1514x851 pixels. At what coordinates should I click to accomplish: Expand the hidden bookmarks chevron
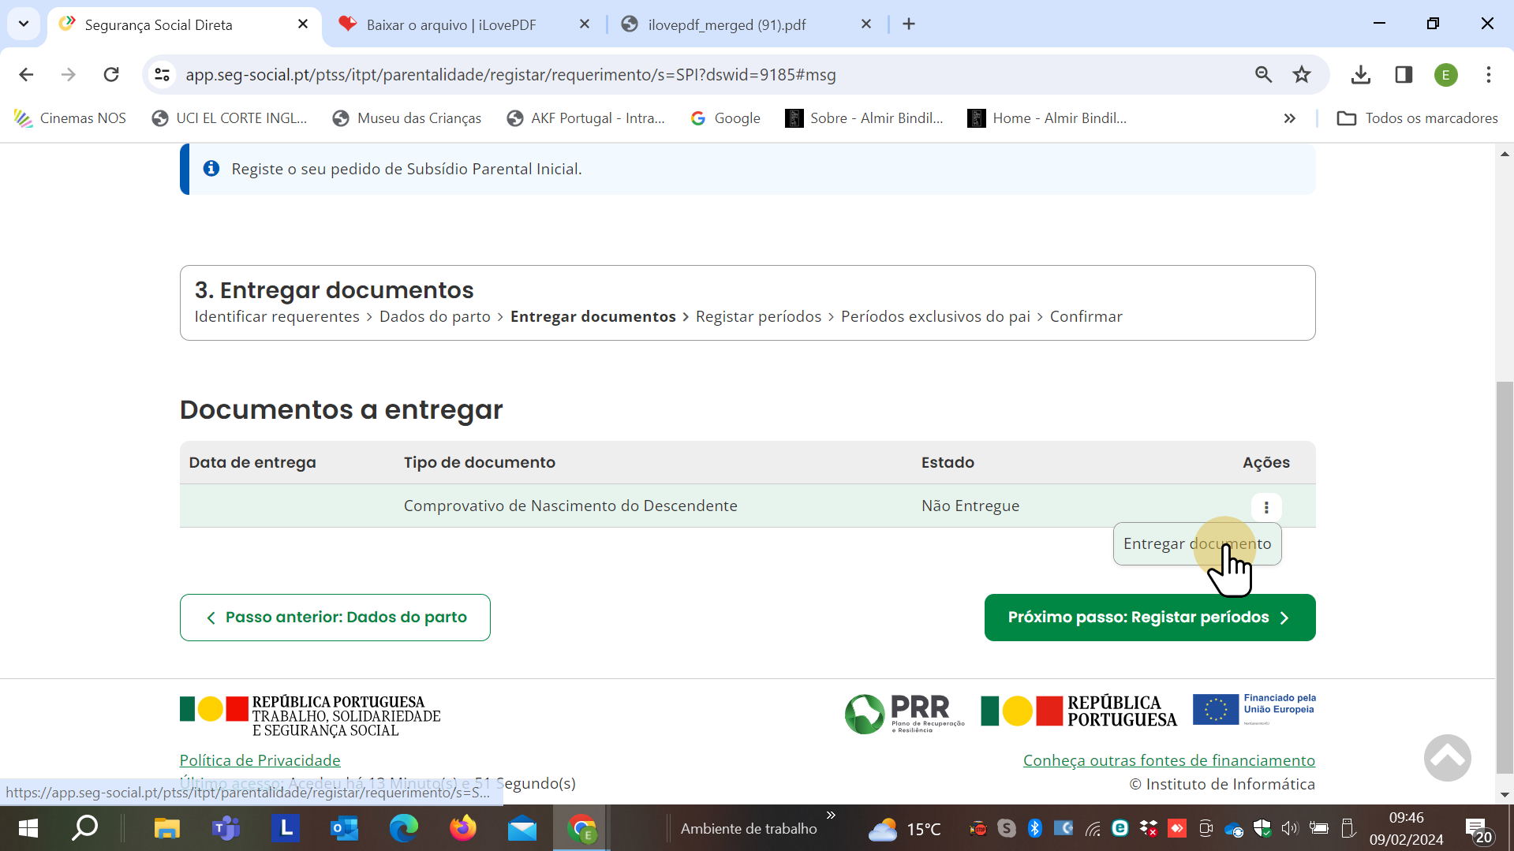coord(1290,118)
